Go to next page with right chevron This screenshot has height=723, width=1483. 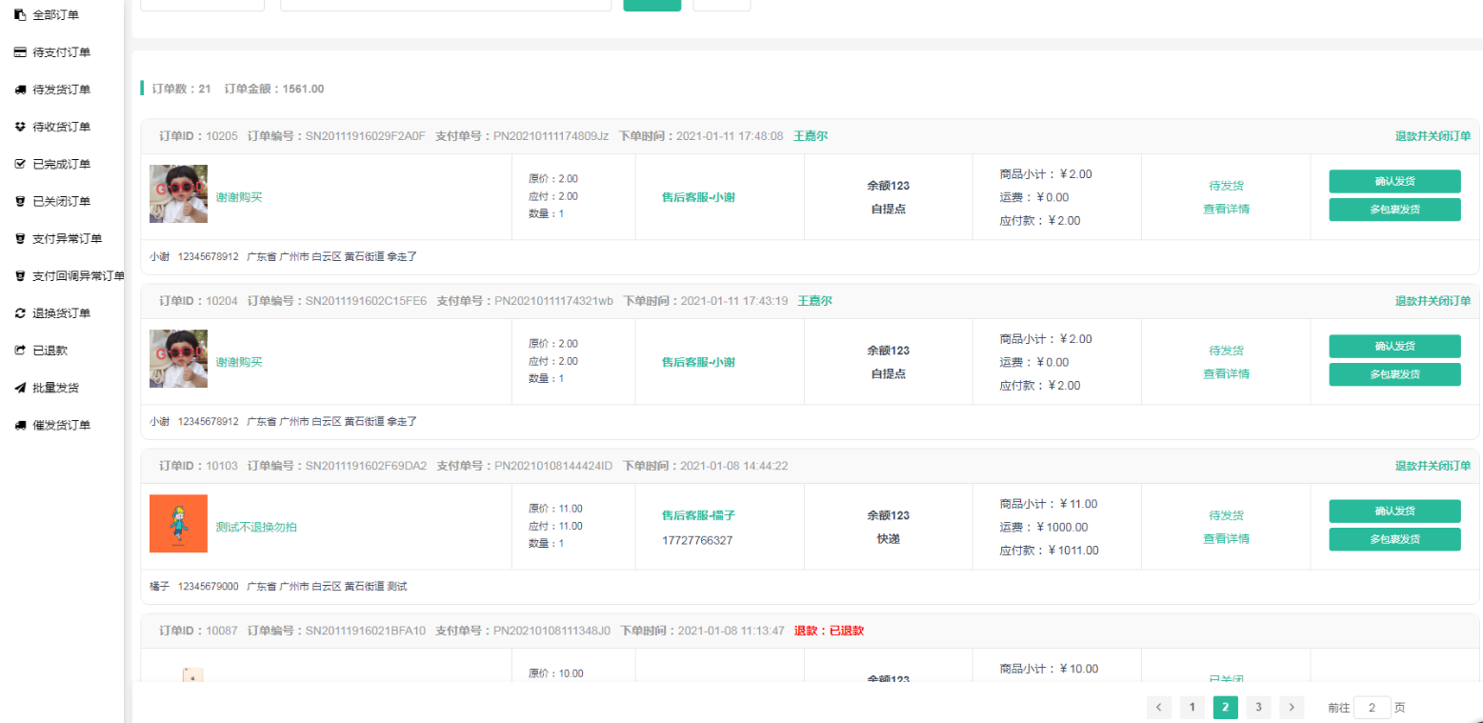coord(1292,707)
